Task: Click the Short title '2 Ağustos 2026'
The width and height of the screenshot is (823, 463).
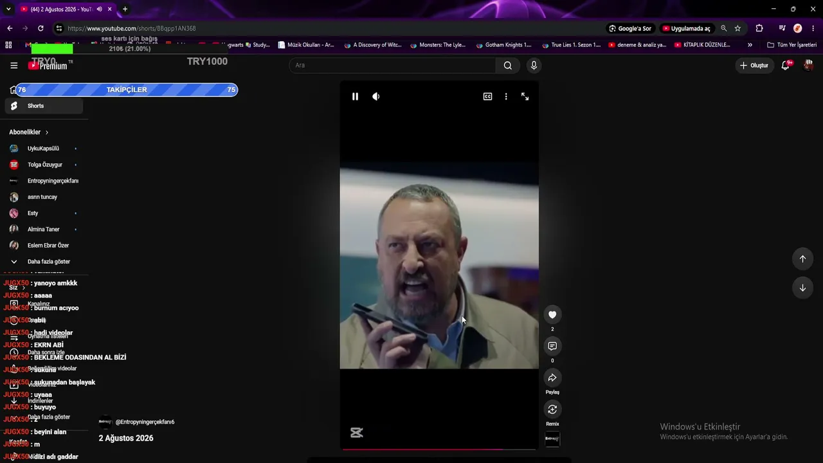Action: pyautogui.click(x=126, y=438)
